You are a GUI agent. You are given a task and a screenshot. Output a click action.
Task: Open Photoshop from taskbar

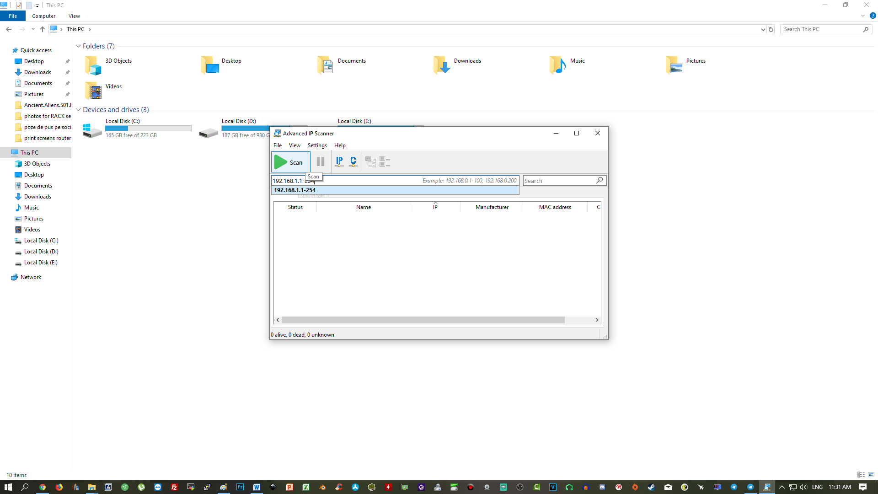[240, 487]
